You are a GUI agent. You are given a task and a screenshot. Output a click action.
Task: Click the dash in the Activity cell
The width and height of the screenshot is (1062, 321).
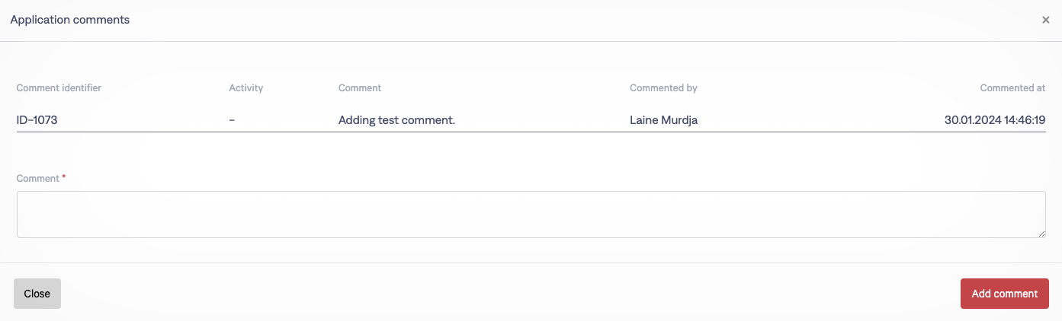pyautogui.click(x=232, y=120)
